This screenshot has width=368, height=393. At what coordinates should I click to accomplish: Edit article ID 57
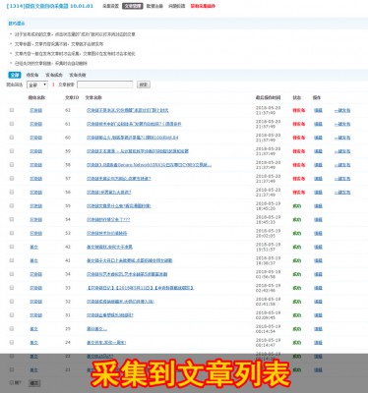318,179
